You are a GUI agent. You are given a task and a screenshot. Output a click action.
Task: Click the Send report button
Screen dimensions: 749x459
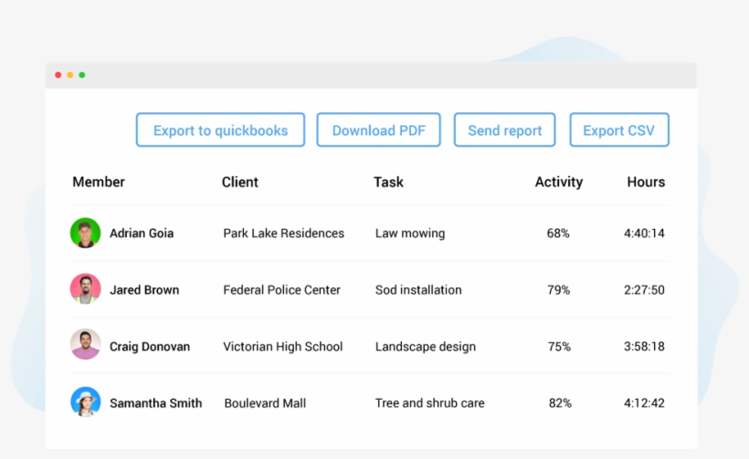(x=504, y=130)
